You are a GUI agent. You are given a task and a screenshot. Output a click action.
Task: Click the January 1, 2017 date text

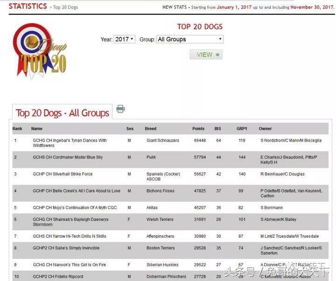point(234,7)
